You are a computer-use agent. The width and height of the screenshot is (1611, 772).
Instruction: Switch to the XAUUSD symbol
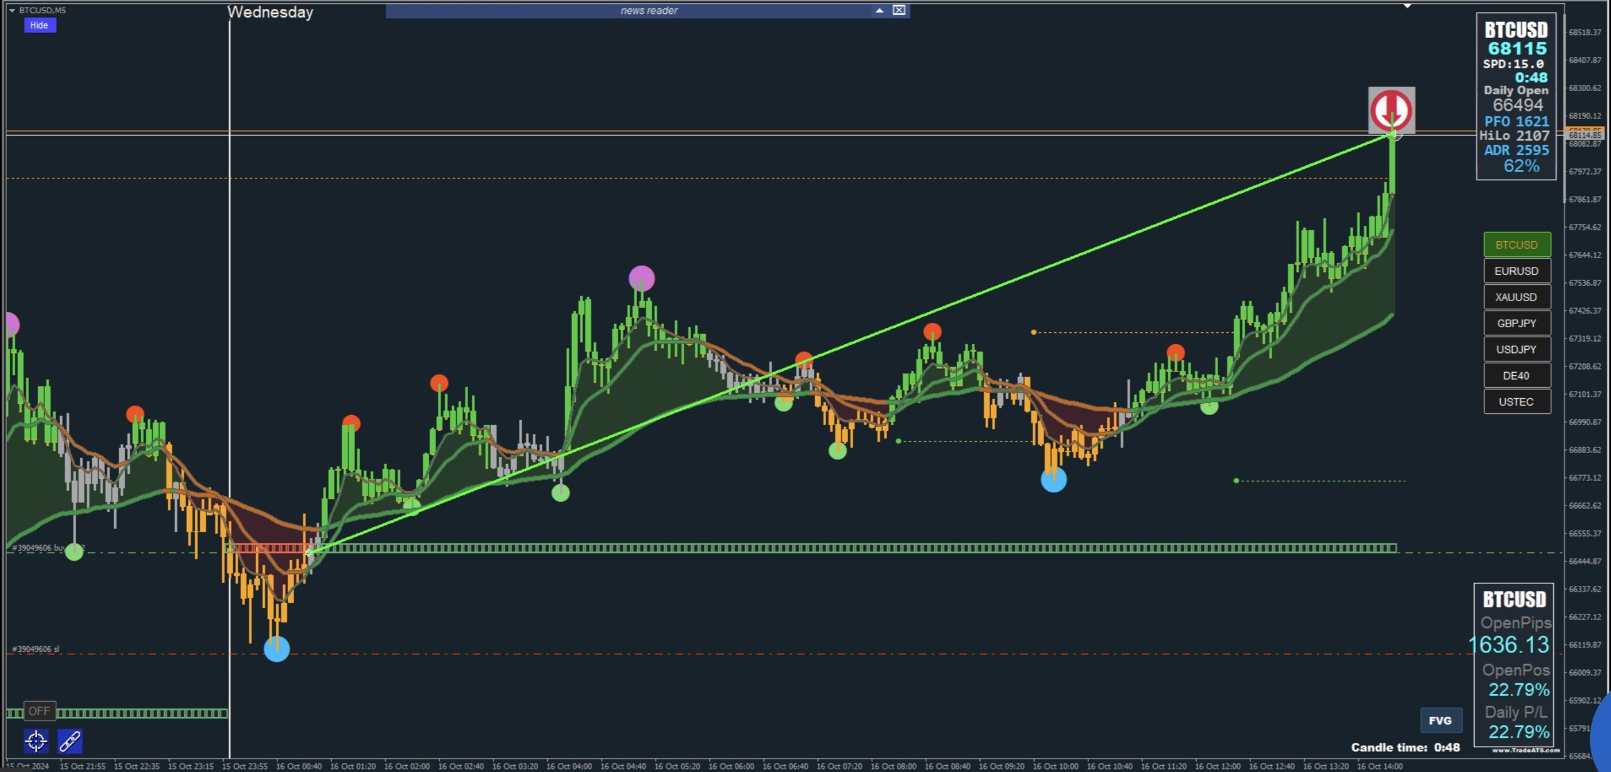pos(1516,297)
